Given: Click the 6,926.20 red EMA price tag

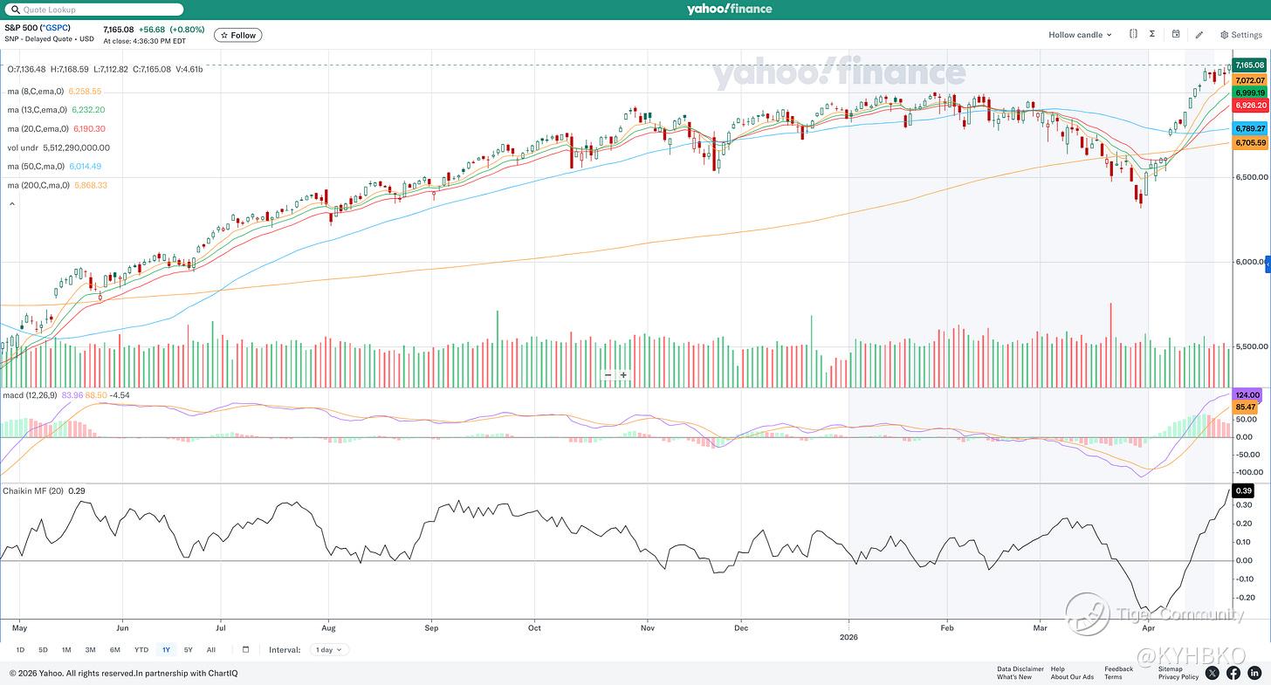Looking at the screenshot, I should click(x=1249, y=105).
